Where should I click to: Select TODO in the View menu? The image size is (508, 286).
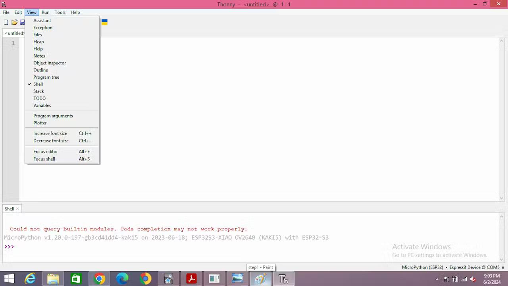tap(62, 98)
